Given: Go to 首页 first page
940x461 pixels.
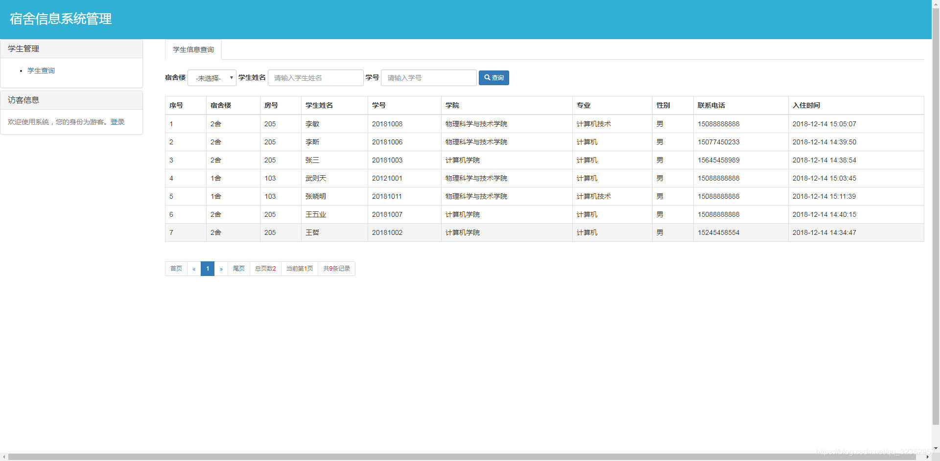Looking at the screenshot, I should [x=176, y=269].
